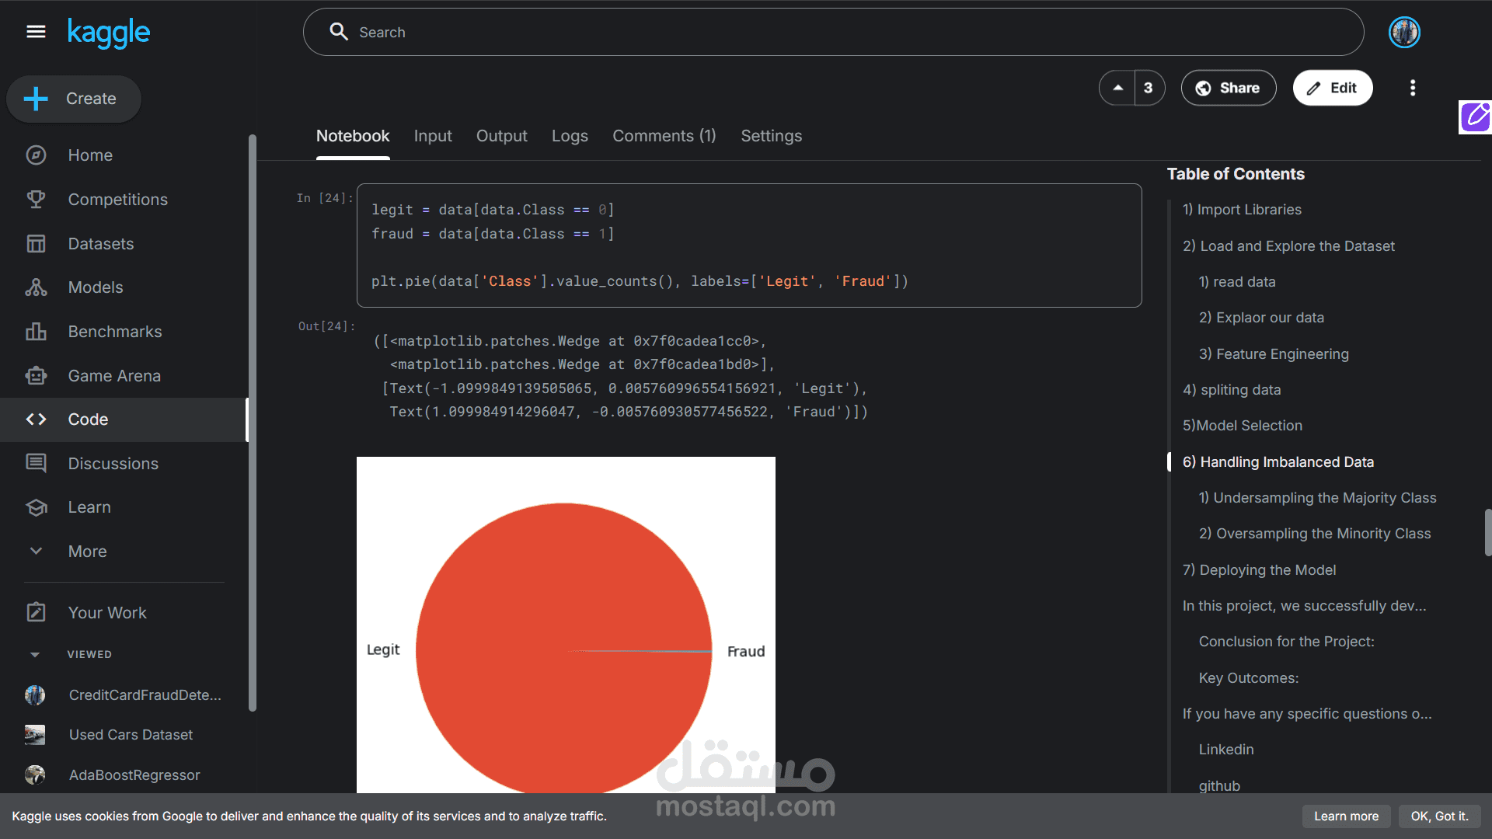Open Used Cars Dataset thumbnail
Screen dimensions: 1492x839
click(35, 735)
